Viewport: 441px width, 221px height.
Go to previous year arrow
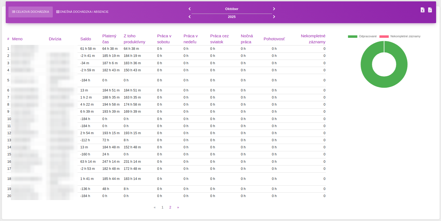[x=190, y=17]
